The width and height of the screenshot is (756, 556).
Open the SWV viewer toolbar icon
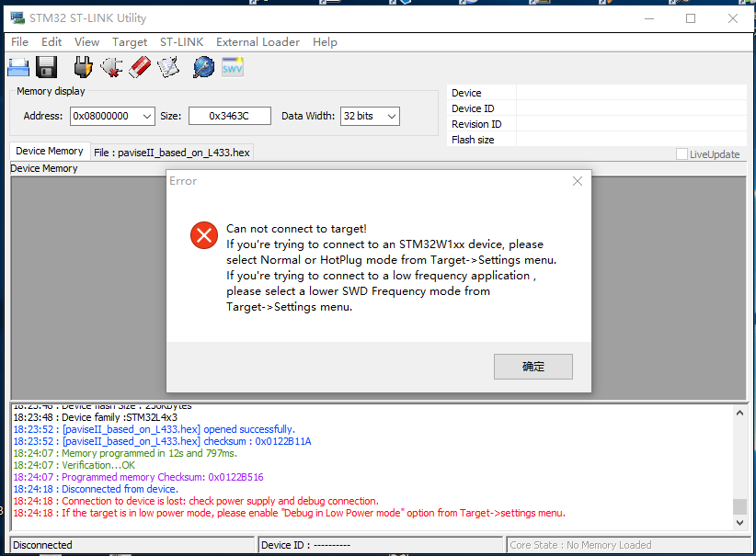point(233,67)
